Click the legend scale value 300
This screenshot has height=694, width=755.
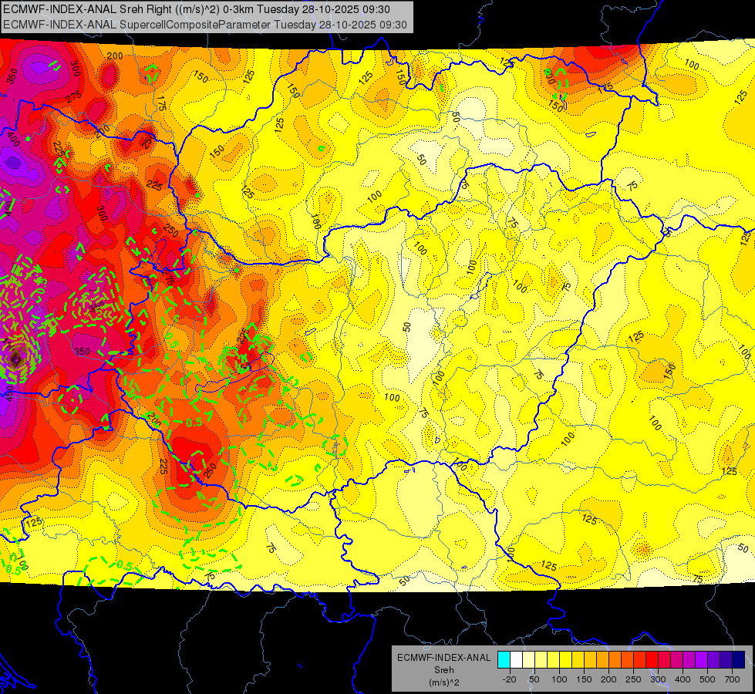658,679
